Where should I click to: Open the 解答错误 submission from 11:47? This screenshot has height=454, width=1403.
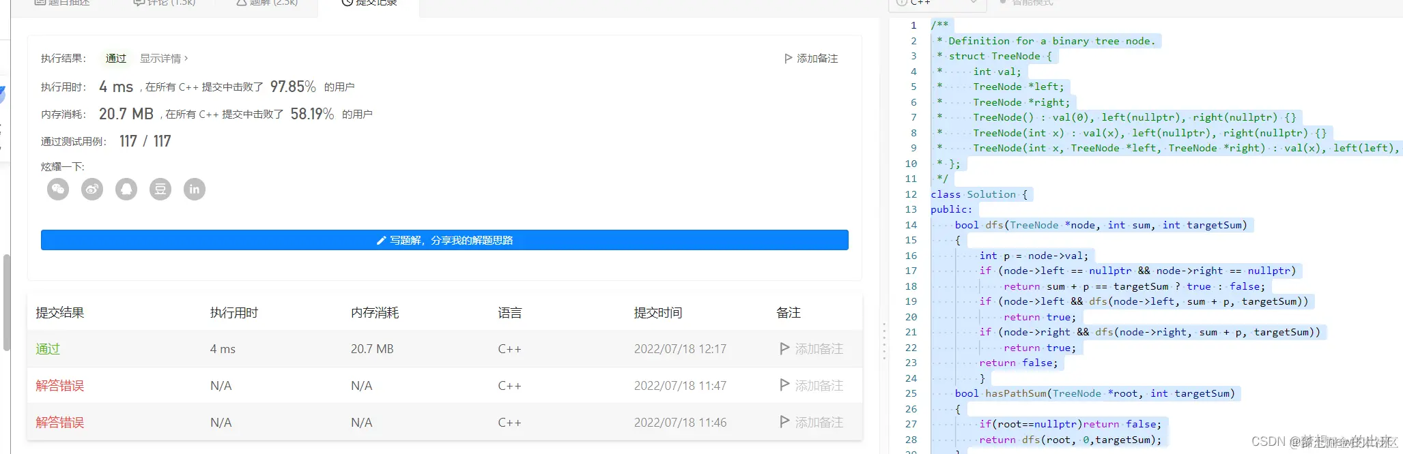pyautogui.click(x=60, y=386)
